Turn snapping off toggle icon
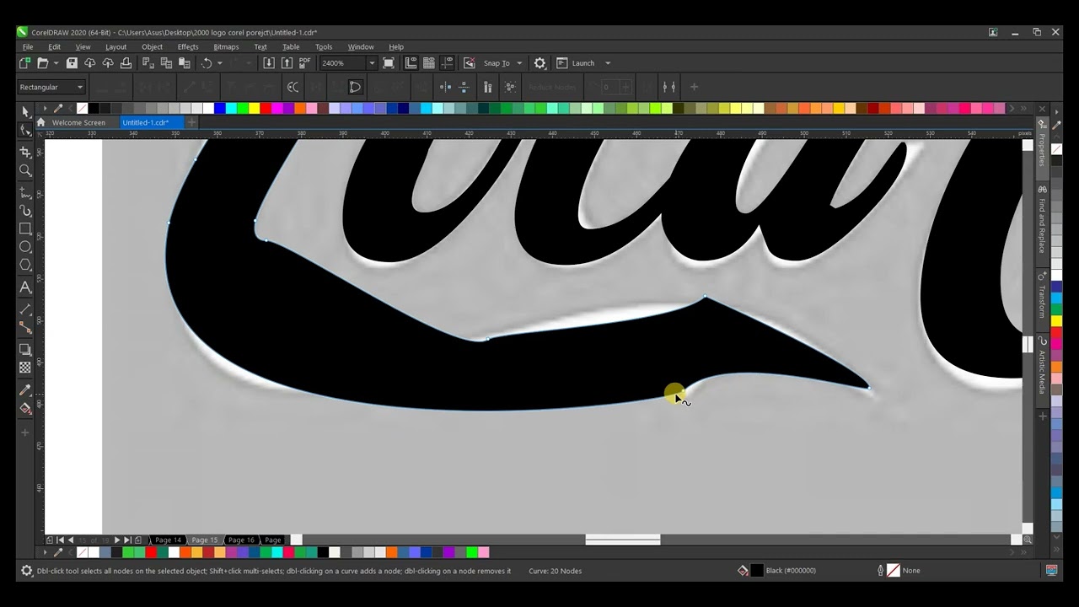This screenshot has height=607, width=1079. click(x=470, y=63)
